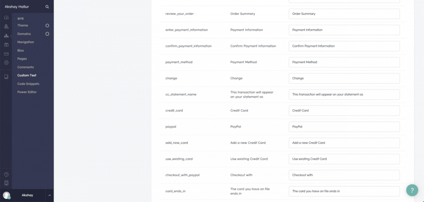Click the mobile preview icon in sidebar

[6, 183]
